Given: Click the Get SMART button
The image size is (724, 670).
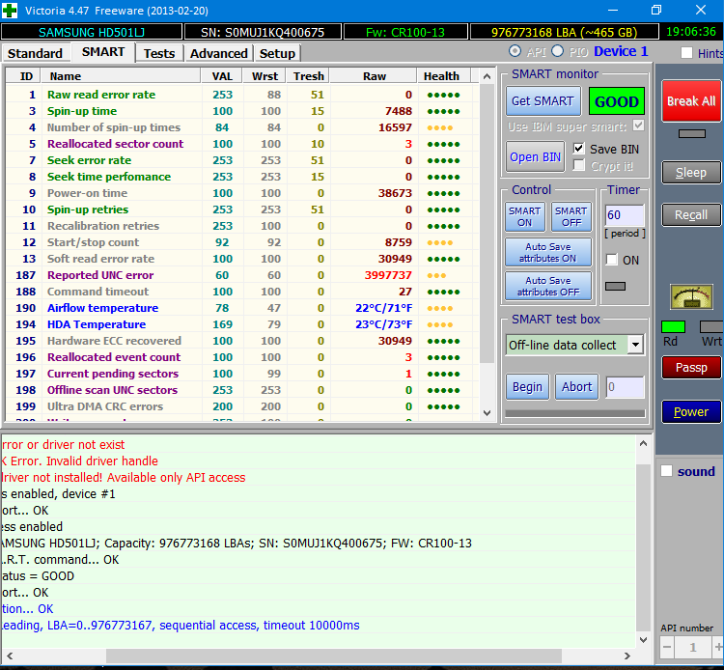Looking at the screenshot, I should [543, 101].
